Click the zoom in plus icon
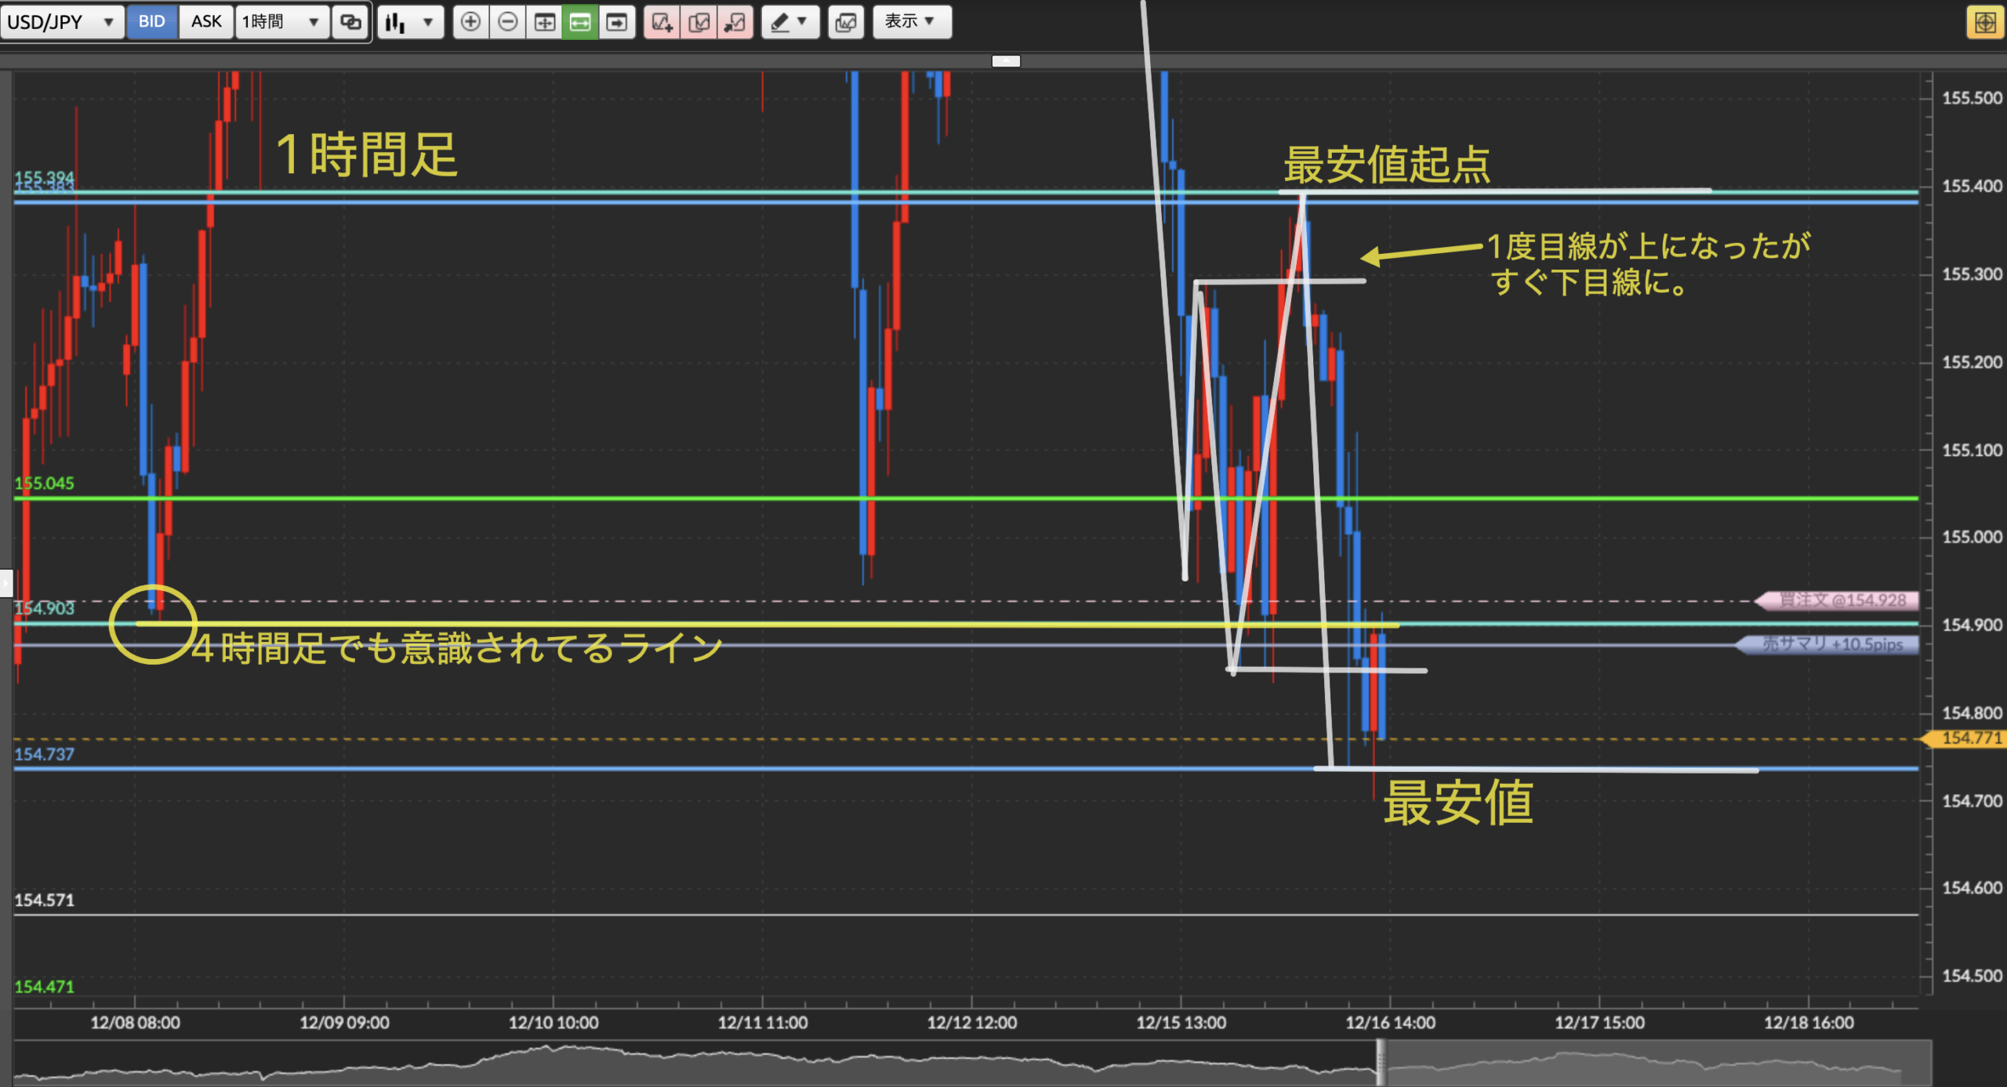The width and height of the screenshot is (2007, 1087). 470,22
